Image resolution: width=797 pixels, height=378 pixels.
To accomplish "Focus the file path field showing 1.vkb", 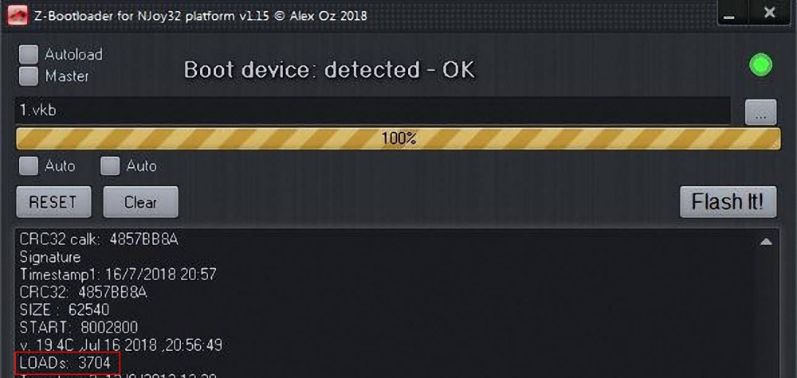I will point(372,111).
